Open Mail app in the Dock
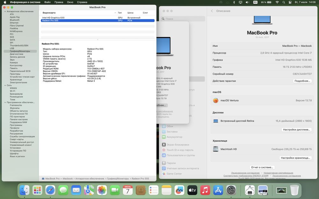Image resolution: width=319 pixels, height=199 pixels. point(76,190)
